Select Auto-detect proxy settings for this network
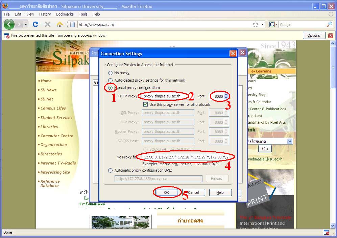The width and height of the screenshot is (337, 238). click(110, 80)
